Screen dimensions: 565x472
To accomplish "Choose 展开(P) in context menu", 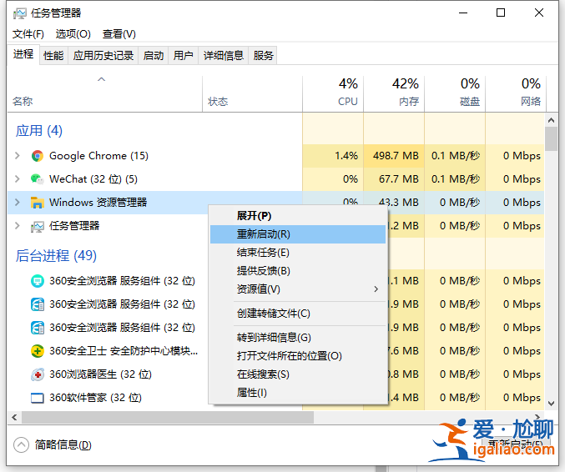I will point(298,216).
